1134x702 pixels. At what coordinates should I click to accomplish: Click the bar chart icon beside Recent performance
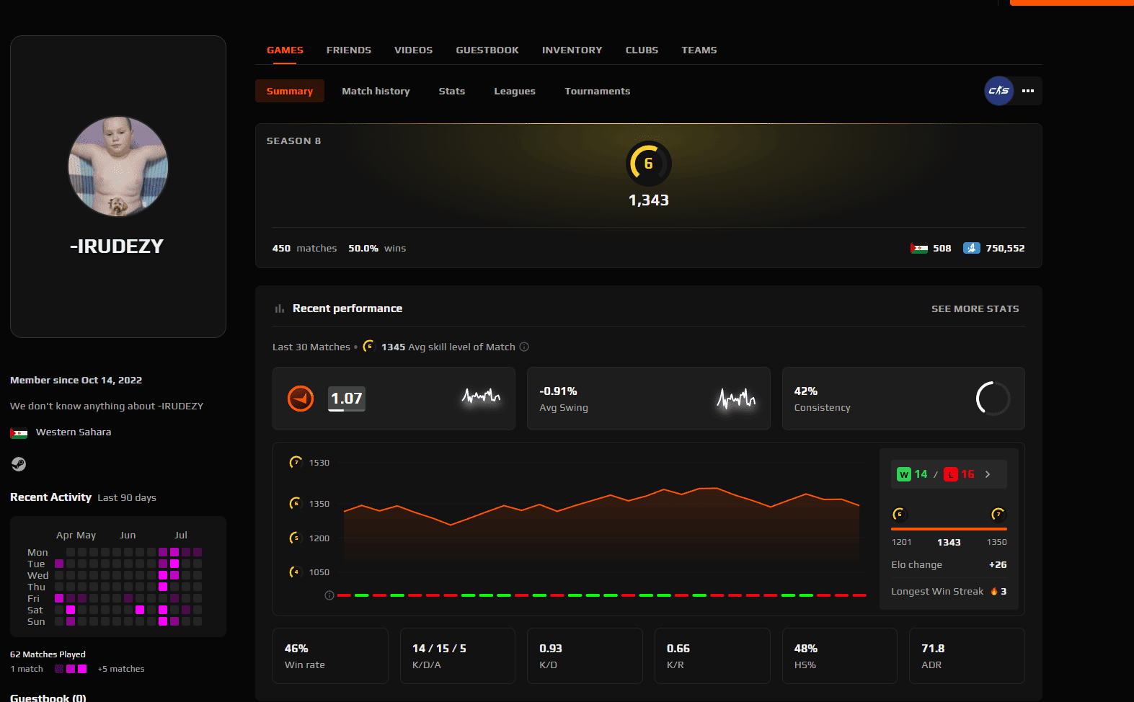click(x=280, y=308)
